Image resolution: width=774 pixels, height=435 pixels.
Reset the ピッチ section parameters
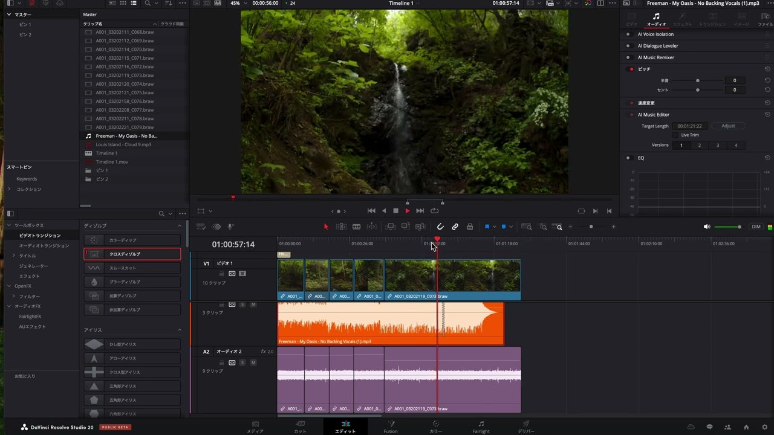pyautogui.click(x=767, y=69)
